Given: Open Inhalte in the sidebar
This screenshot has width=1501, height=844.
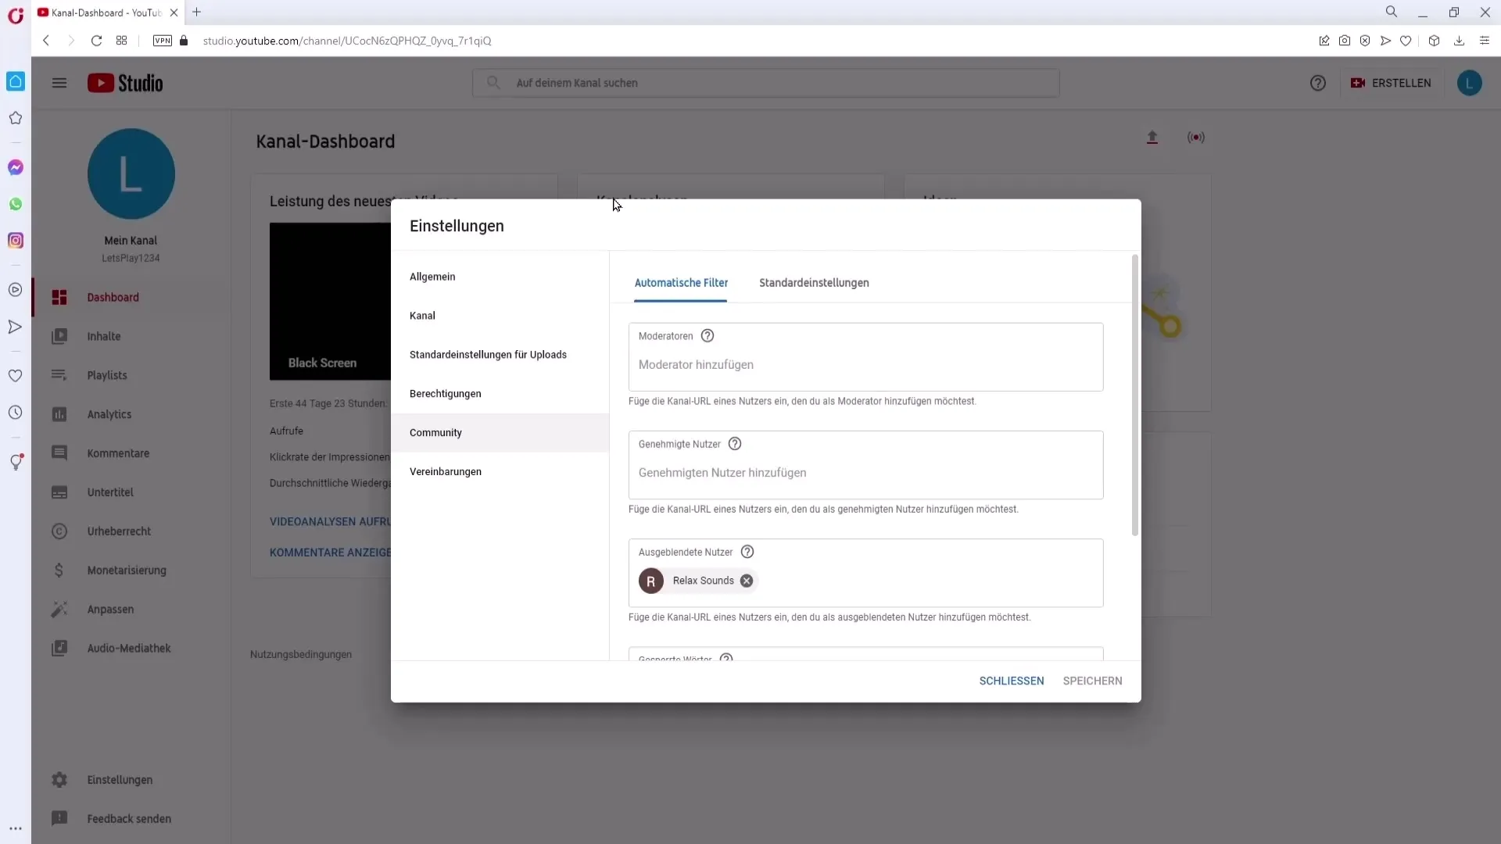Looking at the screenshot, I should [x=131, y=337].
